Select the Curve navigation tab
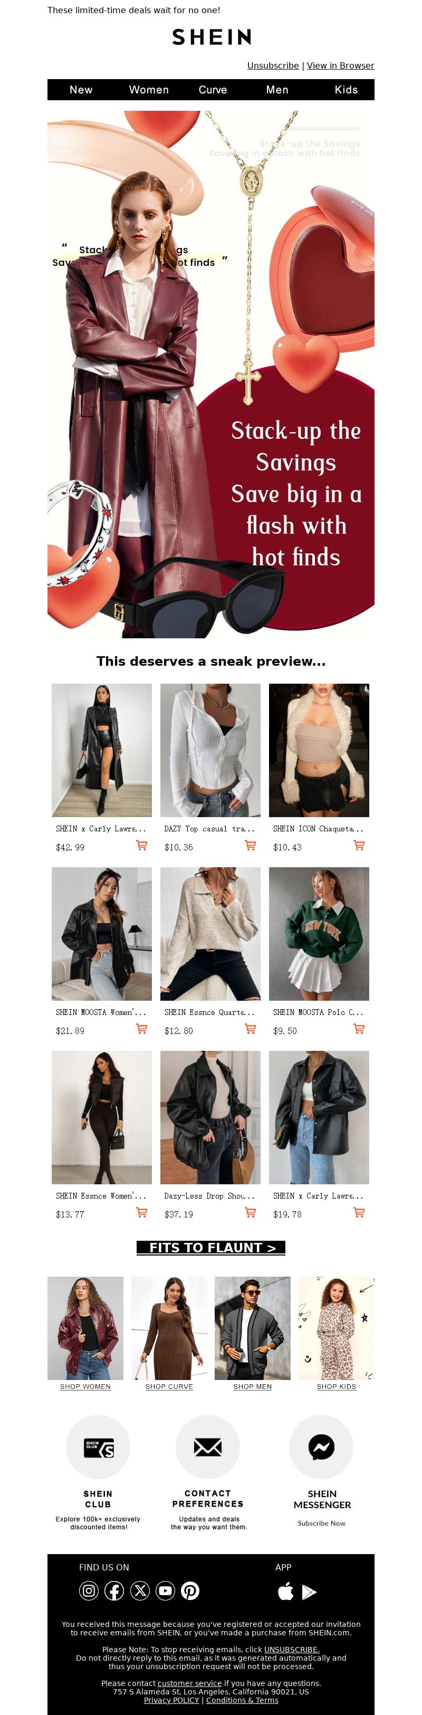Image resolution: width=422 pixels, height=1715 pixels. [x=213, y=90]
